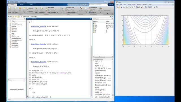
Task: Open the Desktop menu in Figure 1
Action: click(139, 5)
